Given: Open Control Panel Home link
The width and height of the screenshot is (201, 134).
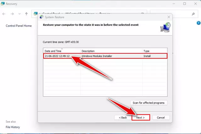Looking at the screenshot, I should pyautogui.click(x=19, y=26).
